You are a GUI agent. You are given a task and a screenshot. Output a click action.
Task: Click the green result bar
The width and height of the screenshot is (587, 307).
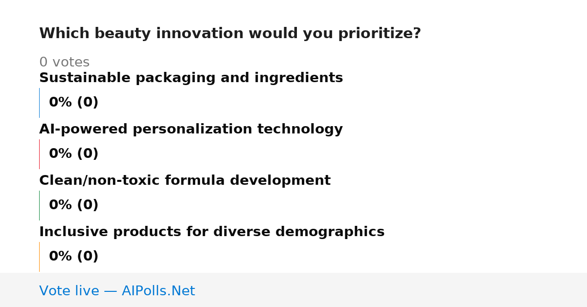click(x=39, y=205)
